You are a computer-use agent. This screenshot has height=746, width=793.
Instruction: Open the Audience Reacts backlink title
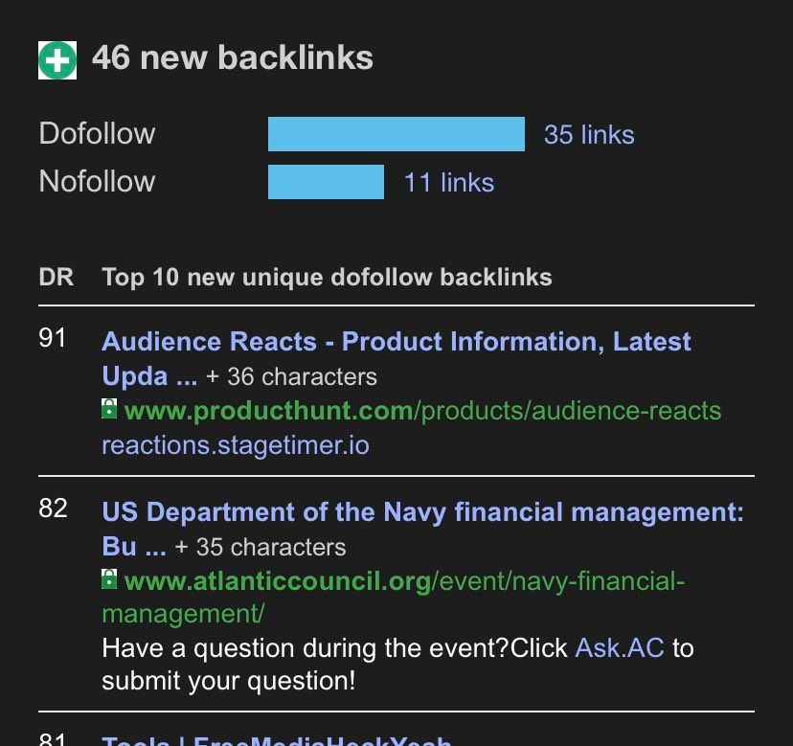(396, 342)
